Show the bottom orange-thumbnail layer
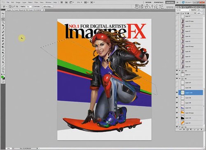Screen dimensions: 206x150 click(x=177, y=123)
